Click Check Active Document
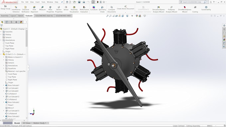This screenshot has width=226, height=127. tap(125, 8)
